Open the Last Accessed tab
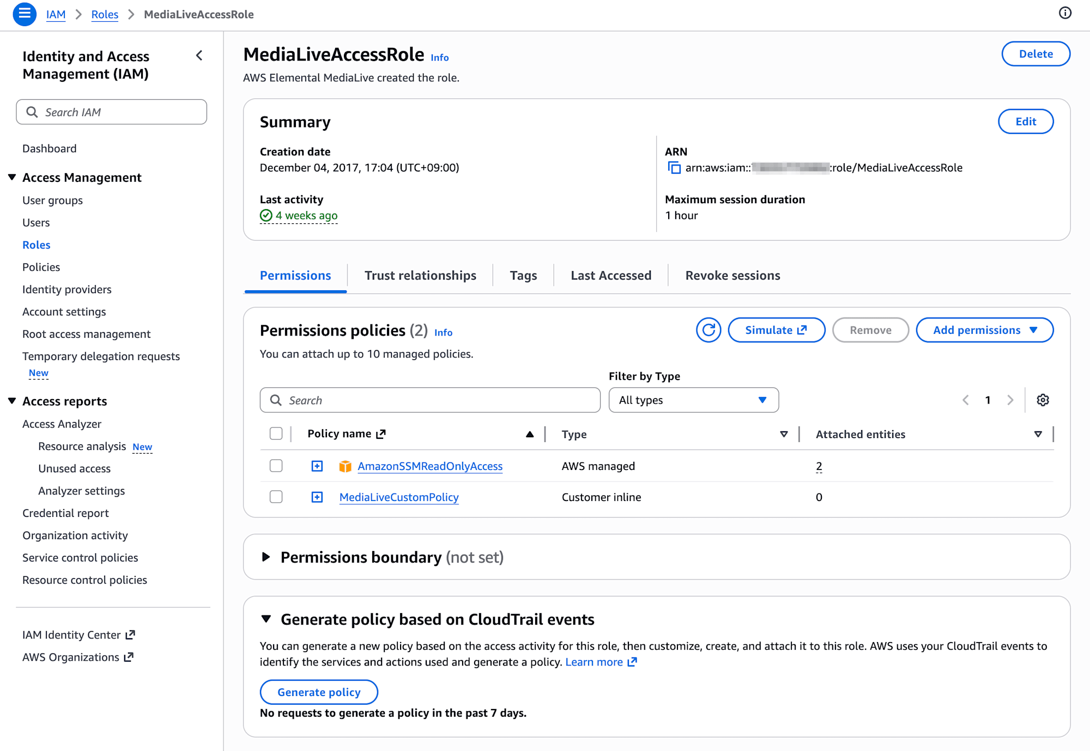 tap(611, 276)
